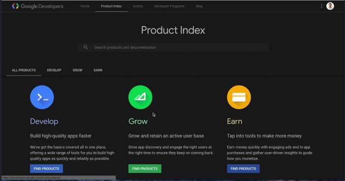Click FIND PRODUCTS under Develop
Image resolution: width=345 pixels, height=181 pixels.
point(46,169)
